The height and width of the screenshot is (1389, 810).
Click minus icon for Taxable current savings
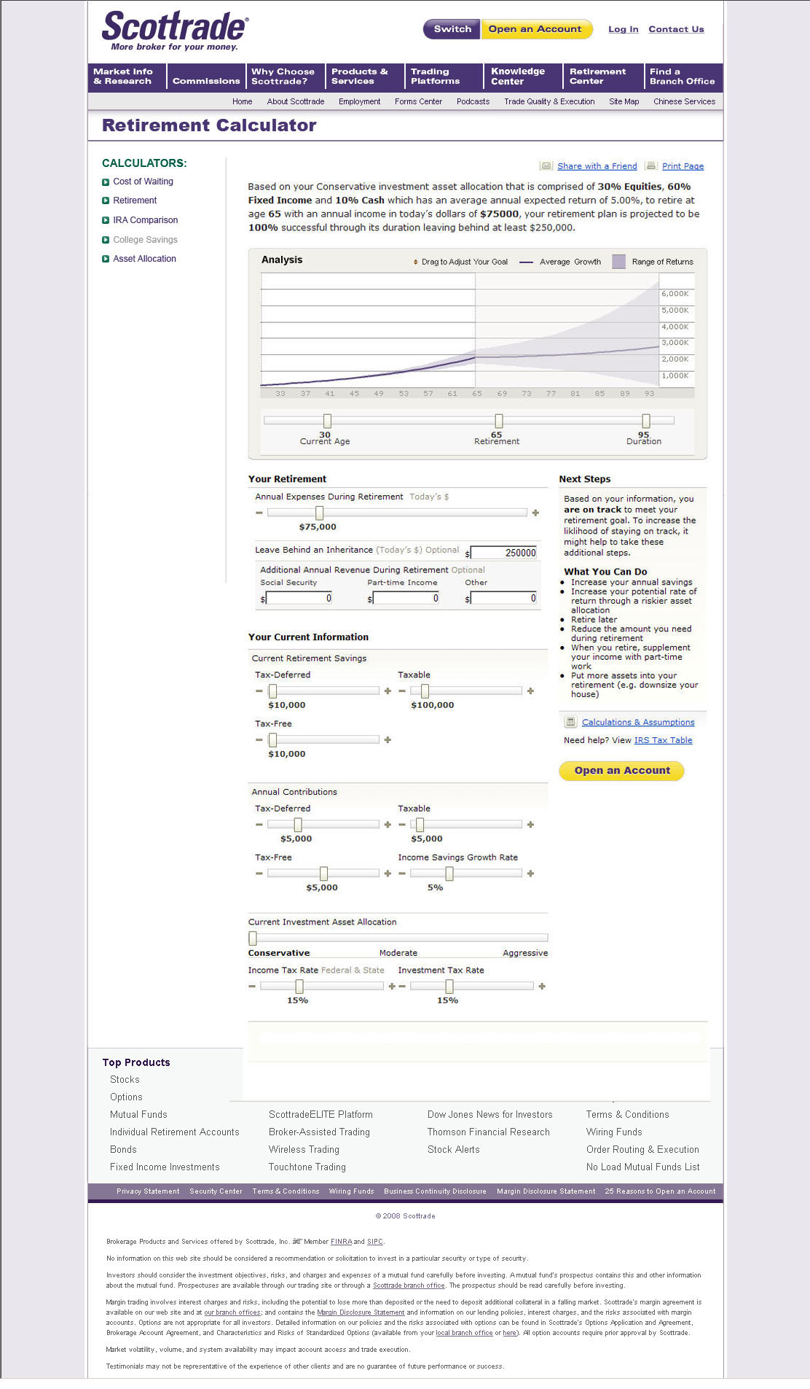tap(402, 690)
